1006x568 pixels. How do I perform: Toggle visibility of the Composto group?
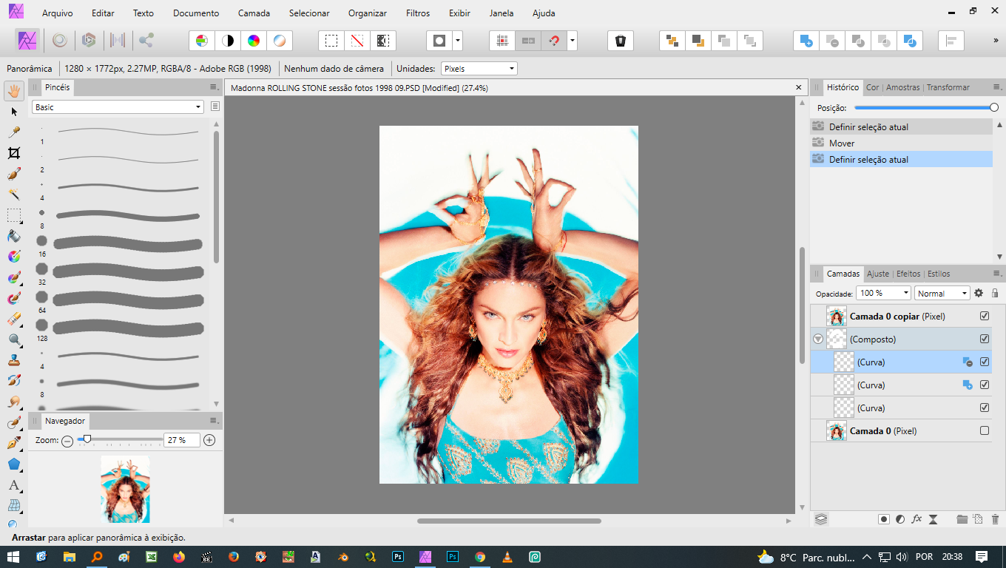pos(985,339)
